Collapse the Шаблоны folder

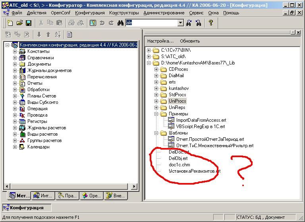click(156, 133)
